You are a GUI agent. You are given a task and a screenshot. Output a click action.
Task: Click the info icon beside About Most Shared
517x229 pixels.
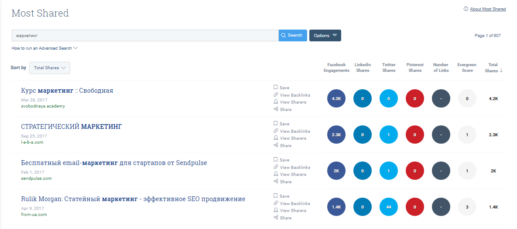[x=466, y=9]
